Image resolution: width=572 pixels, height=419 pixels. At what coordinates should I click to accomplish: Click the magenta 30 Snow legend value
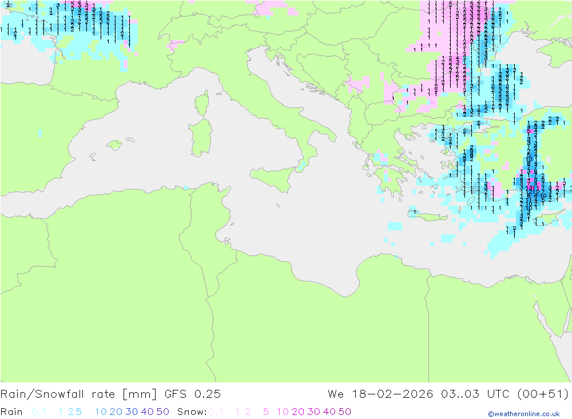313,412
